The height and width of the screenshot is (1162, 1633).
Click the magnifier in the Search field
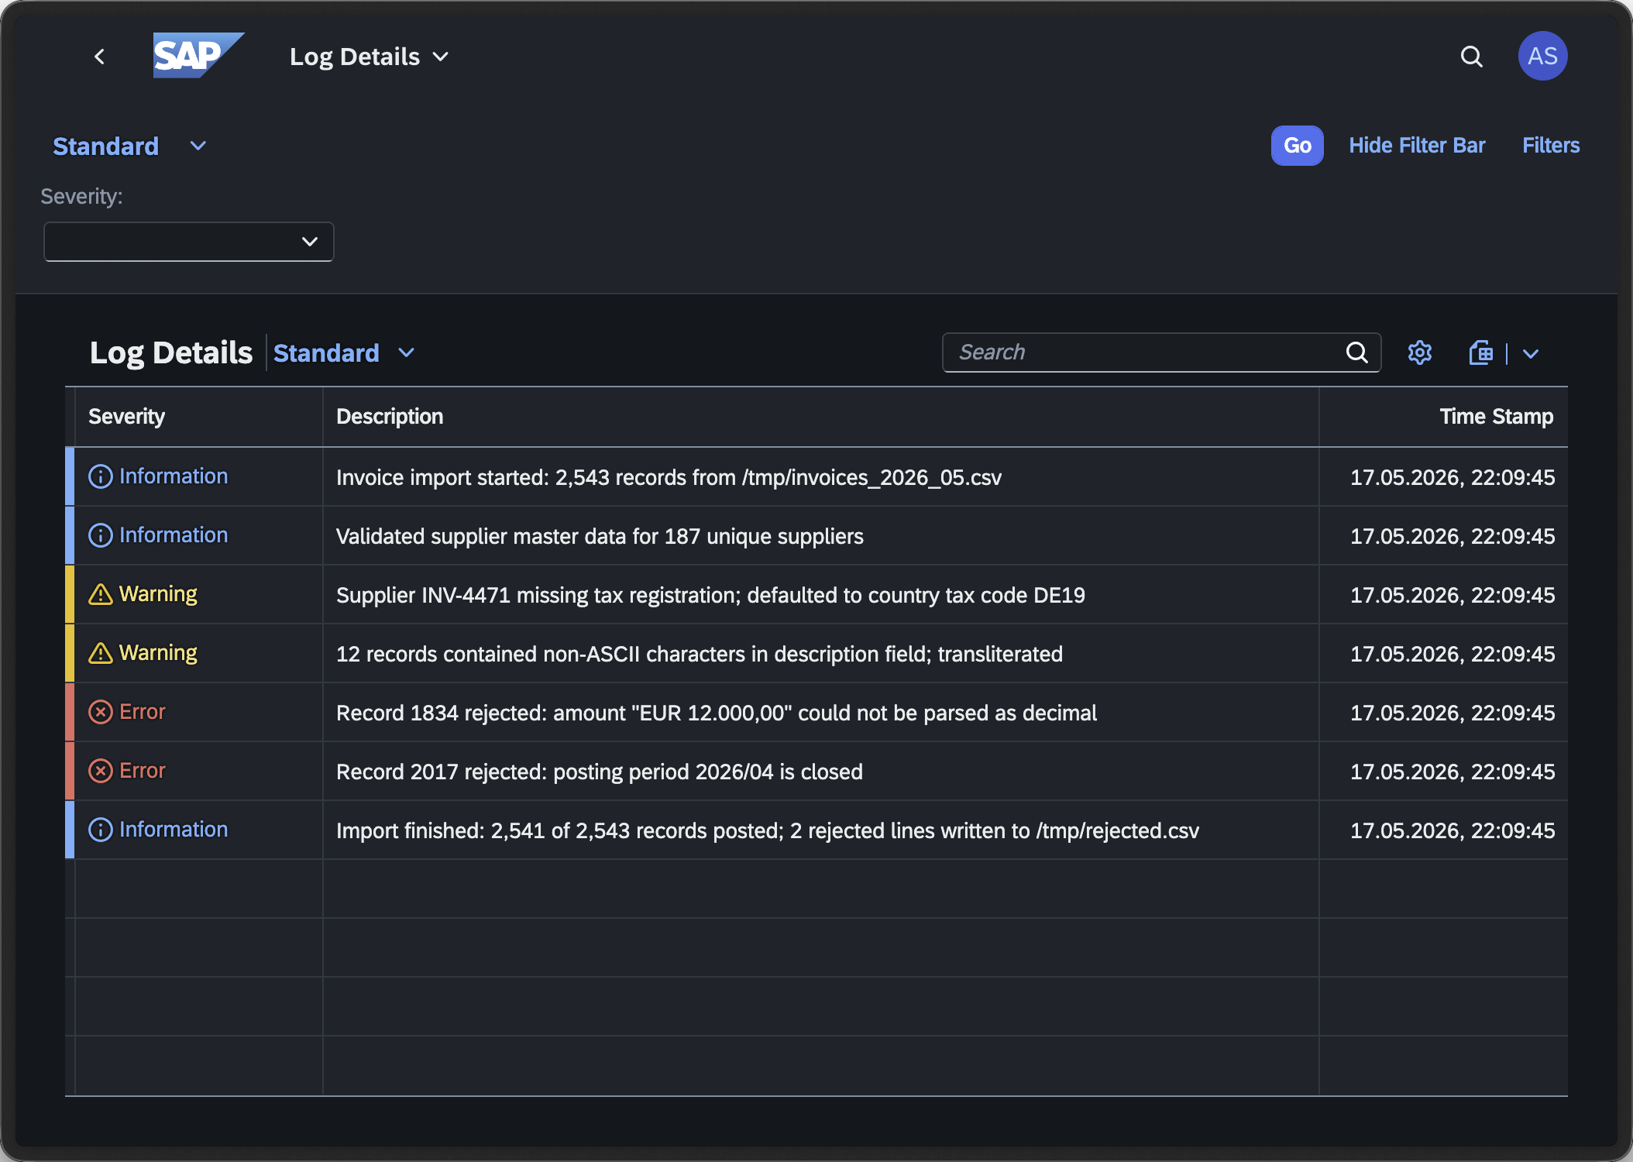point(1356,352)
